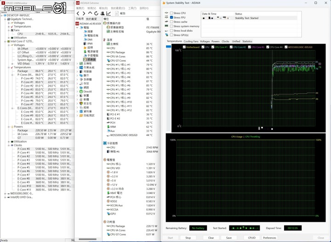Viewport: 331px width, 242px height.
Task: Expand 主機板 node chevron in AIDA64
Action: click(x=77, y=63)
